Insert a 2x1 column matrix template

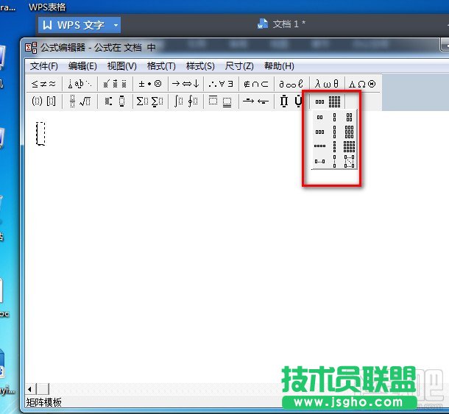pyautogui.click(x=334, y=118)
